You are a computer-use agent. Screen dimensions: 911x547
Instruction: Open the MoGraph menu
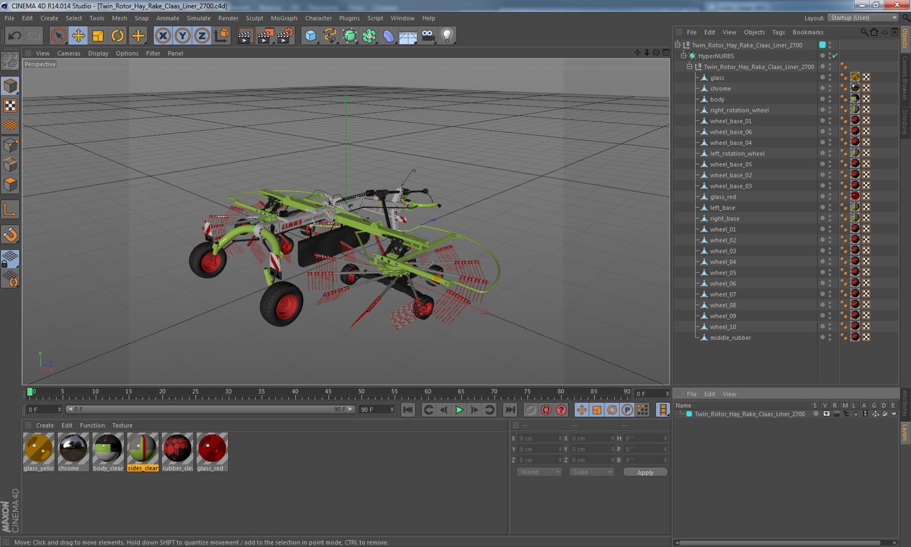pyautogui.click(x=284, y=18)
